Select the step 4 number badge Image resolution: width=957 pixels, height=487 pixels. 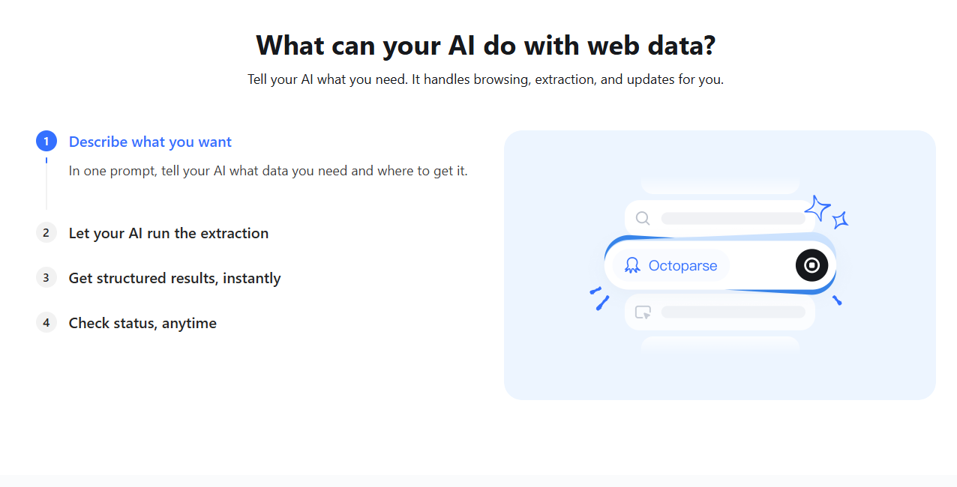click(46, 323)
